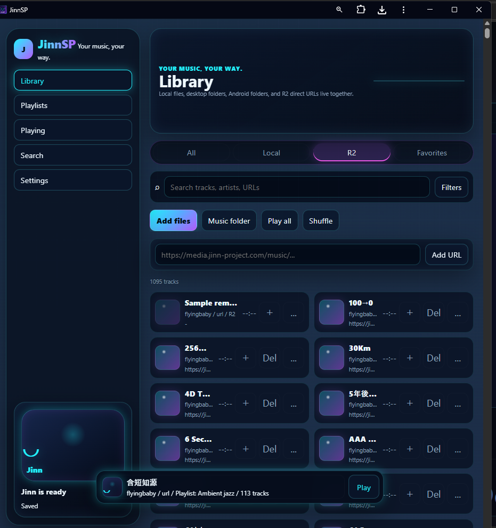Click the Jinn assistant avatar card
Image resolution: width=496 pixels, height=528 pixels.
[73, 445]
